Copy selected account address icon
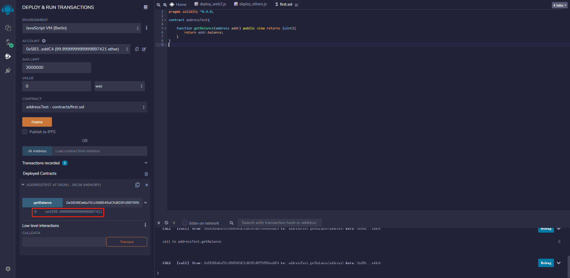Screen dimensions: 570x278 137,49
